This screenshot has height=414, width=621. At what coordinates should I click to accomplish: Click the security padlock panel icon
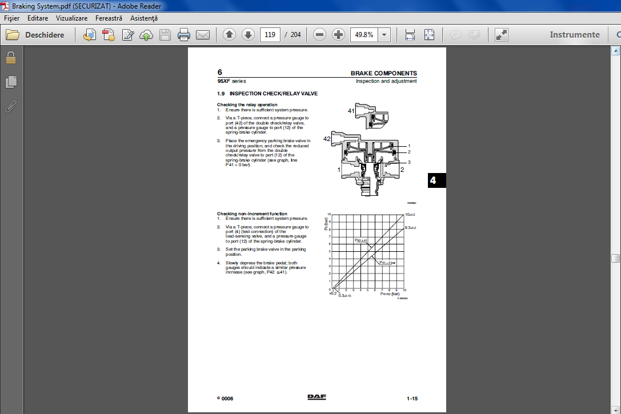tap(11, 58)
